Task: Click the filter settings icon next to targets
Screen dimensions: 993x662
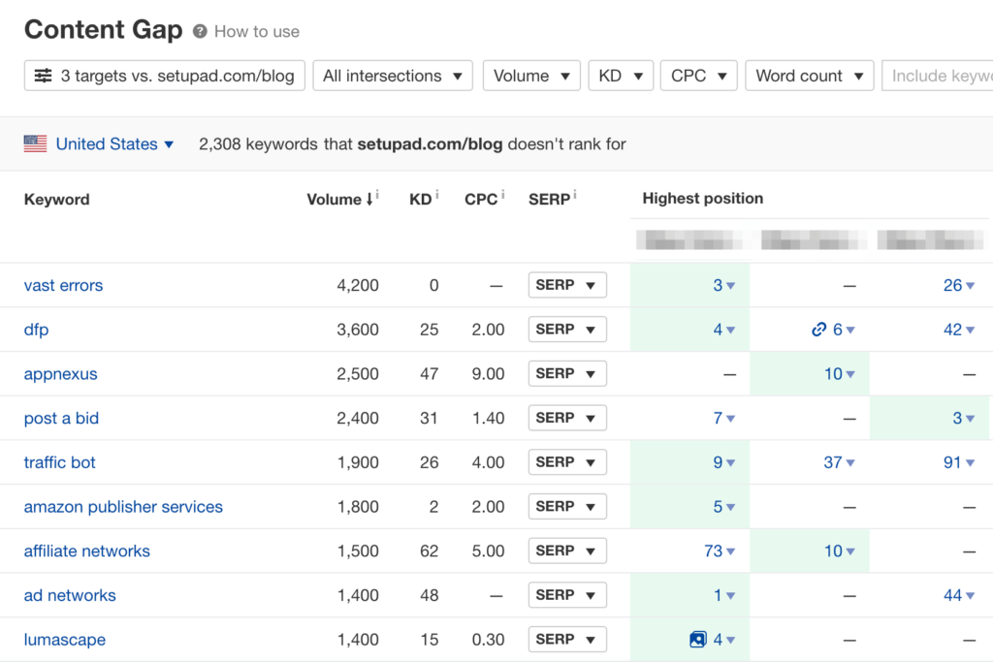Action: [x=43, y=75]
